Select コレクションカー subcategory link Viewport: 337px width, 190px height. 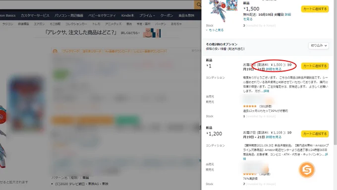click(x=76, y=24)
